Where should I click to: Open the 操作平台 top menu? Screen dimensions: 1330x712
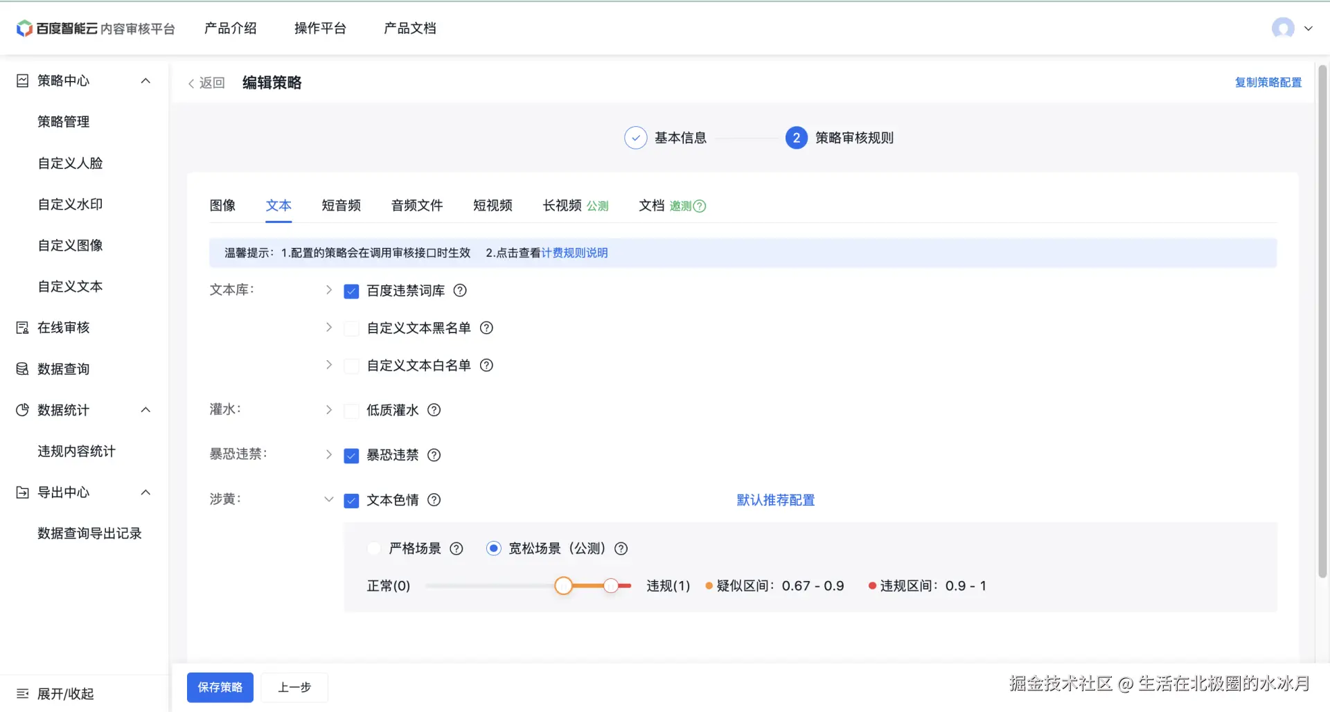click(320, 28)
